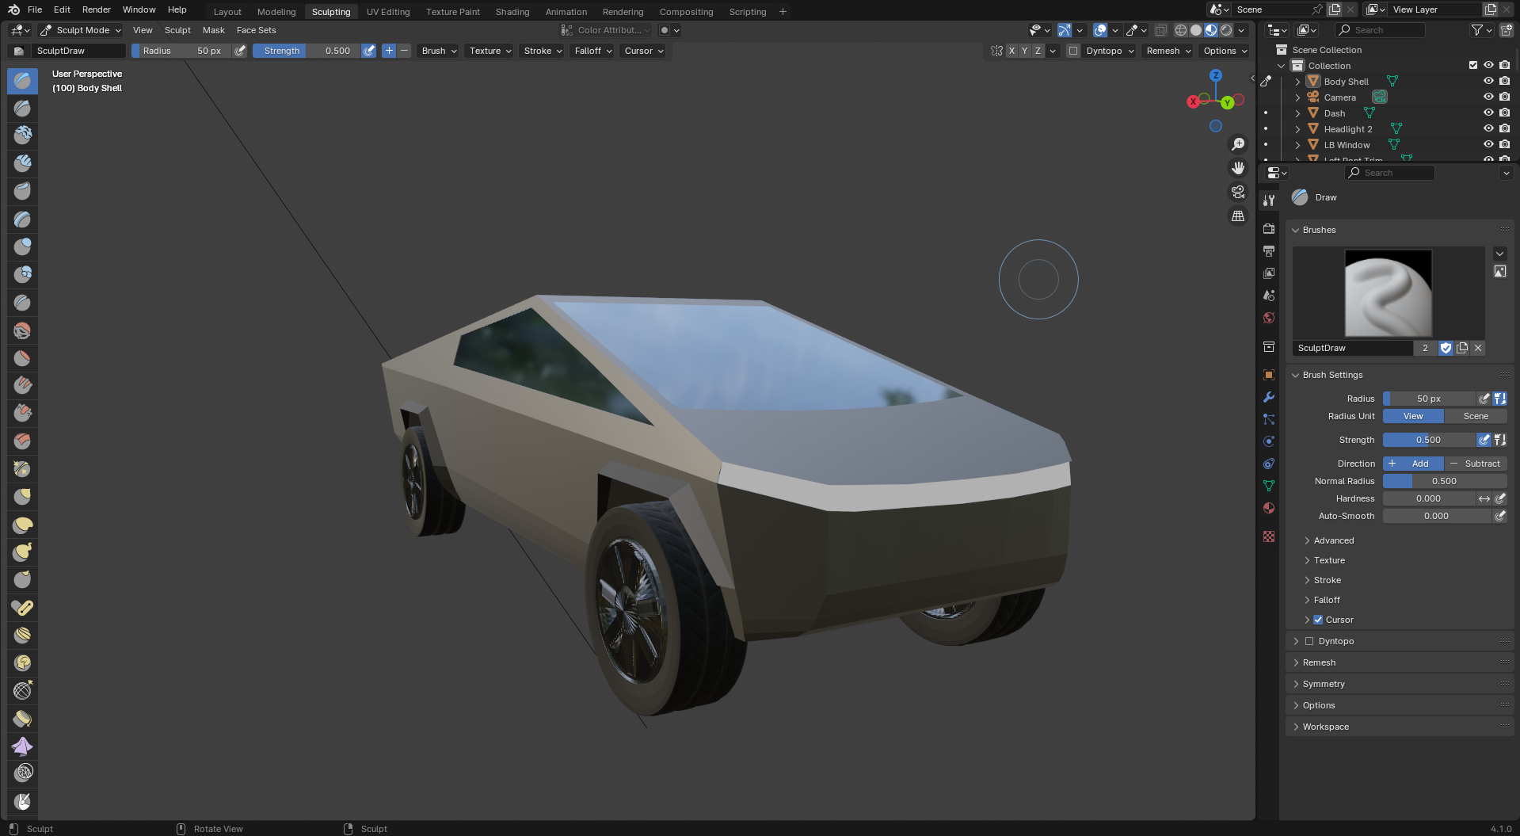Screen dimensions: 1520x836
Task: Open the Face Sets menu
Action: pos(256,30)
